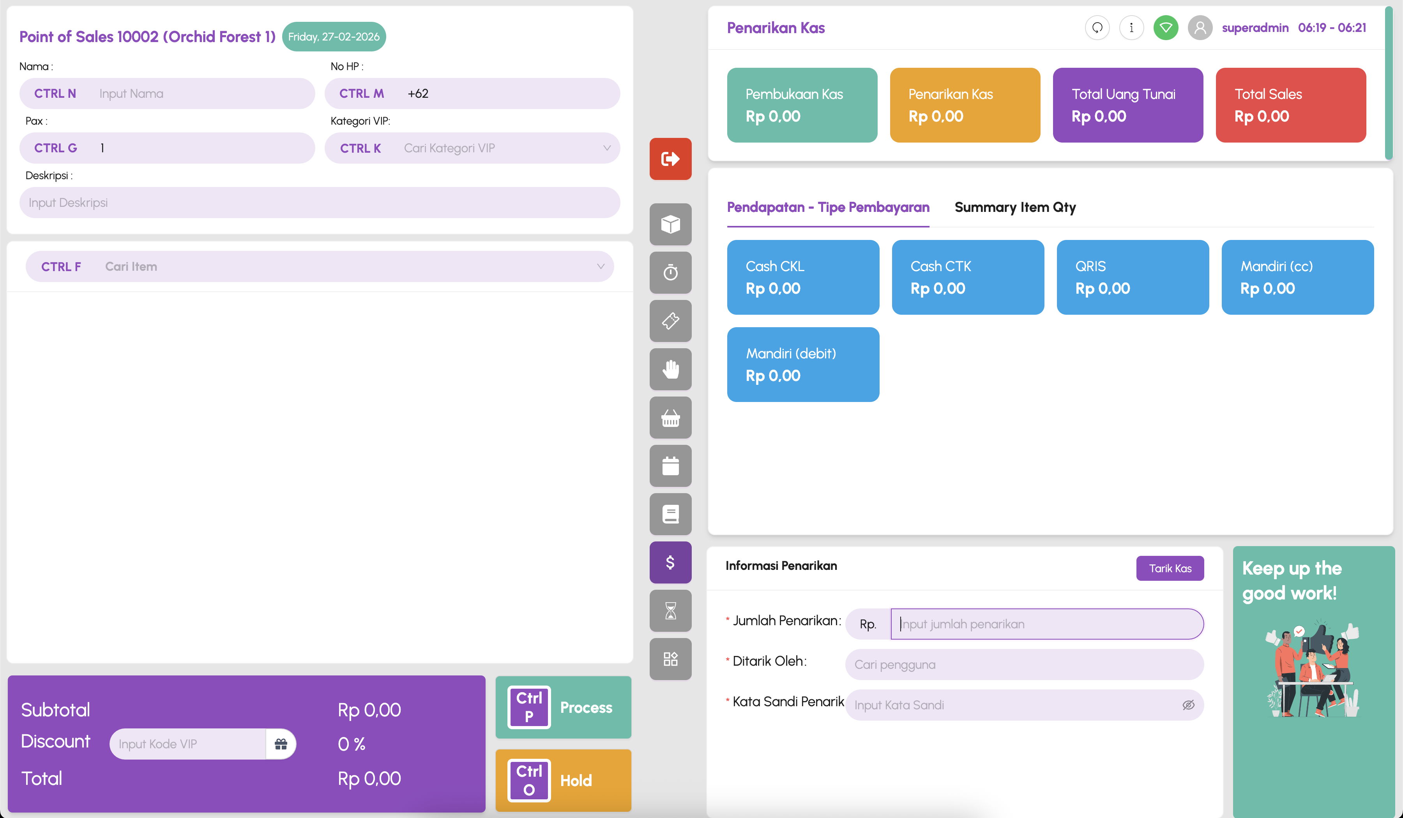Click the red logout icon button

(670, 159)
